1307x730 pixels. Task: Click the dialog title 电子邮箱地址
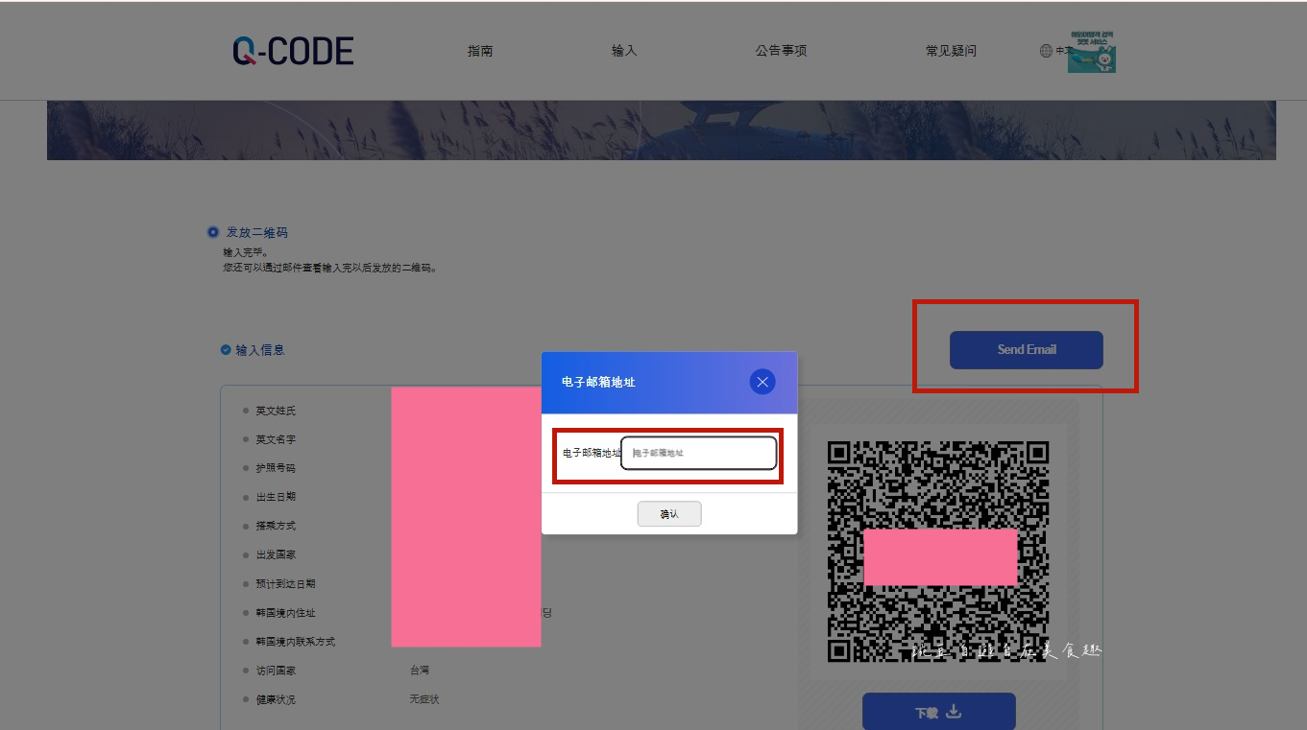(x=598, y=382)
